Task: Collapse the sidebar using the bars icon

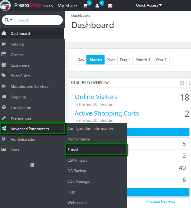Action: pos(32,165)
